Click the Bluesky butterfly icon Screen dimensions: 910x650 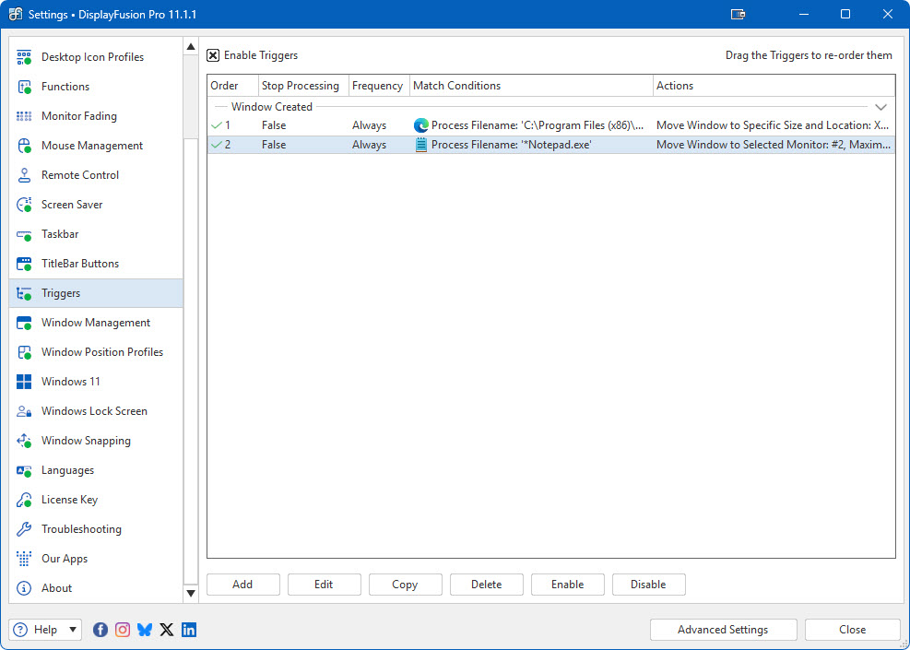pos(145,630)
